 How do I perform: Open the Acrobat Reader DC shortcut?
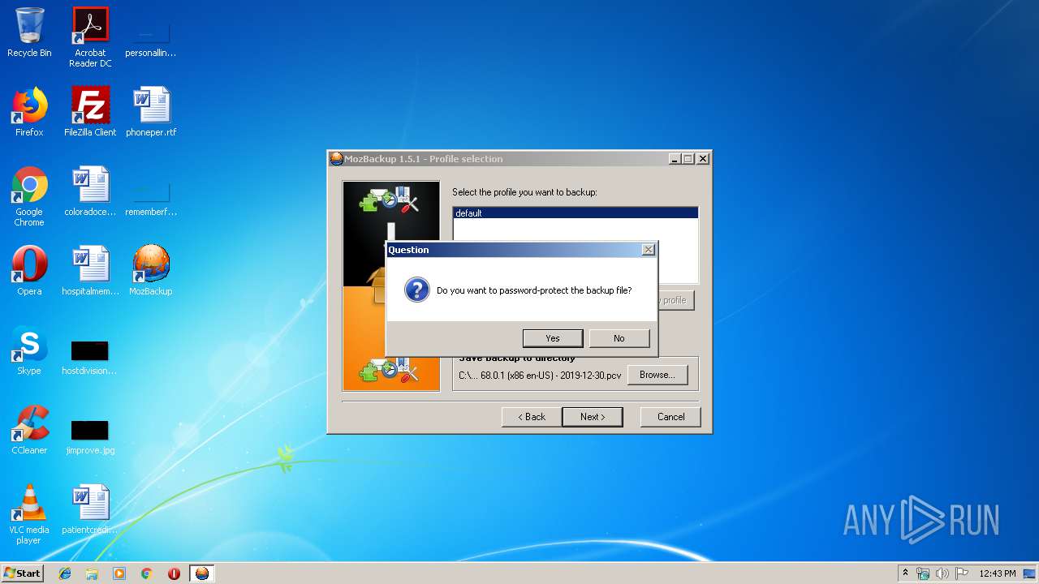click(x=90, y=37)
